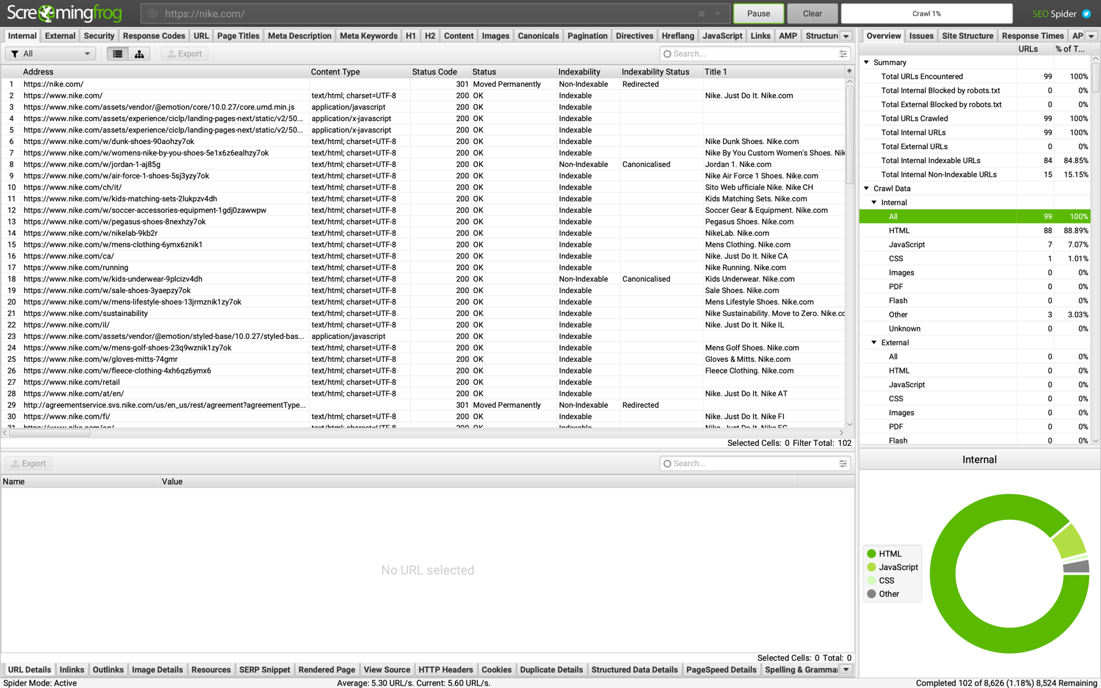Screen dimensions: 1101x688
Task: Select the Inlinks tab at the bottom
Action: click(71, 670)
